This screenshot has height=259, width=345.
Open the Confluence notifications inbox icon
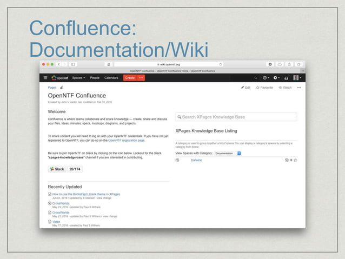286,78
